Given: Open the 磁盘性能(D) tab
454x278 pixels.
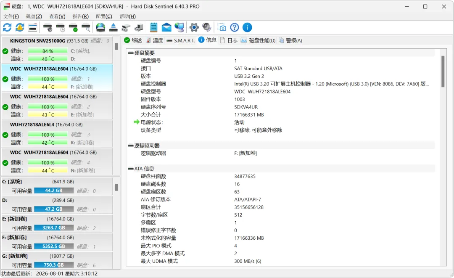Looking at the screenshot, I should [x=258, y=40].
